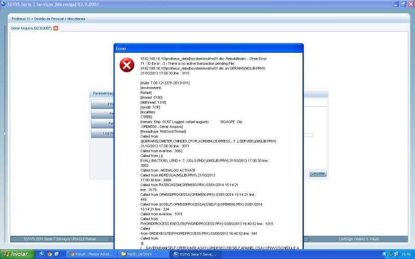Open the Iniciar start menu
This screenshot has width=415, height=259.
click(x=17, y=254)
